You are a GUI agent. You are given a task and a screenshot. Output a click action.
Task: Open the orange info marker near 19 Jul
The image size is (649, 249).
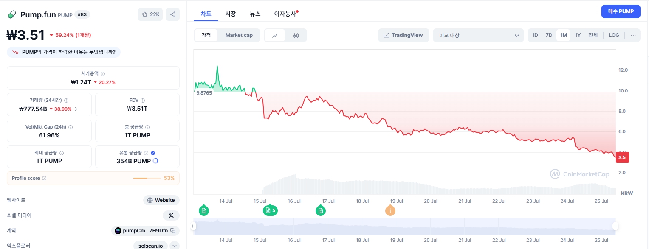point(390,210)
